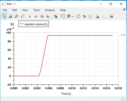127x102 pixels.
Task: Click the plot layout grid icon
Action: (69, 16)
